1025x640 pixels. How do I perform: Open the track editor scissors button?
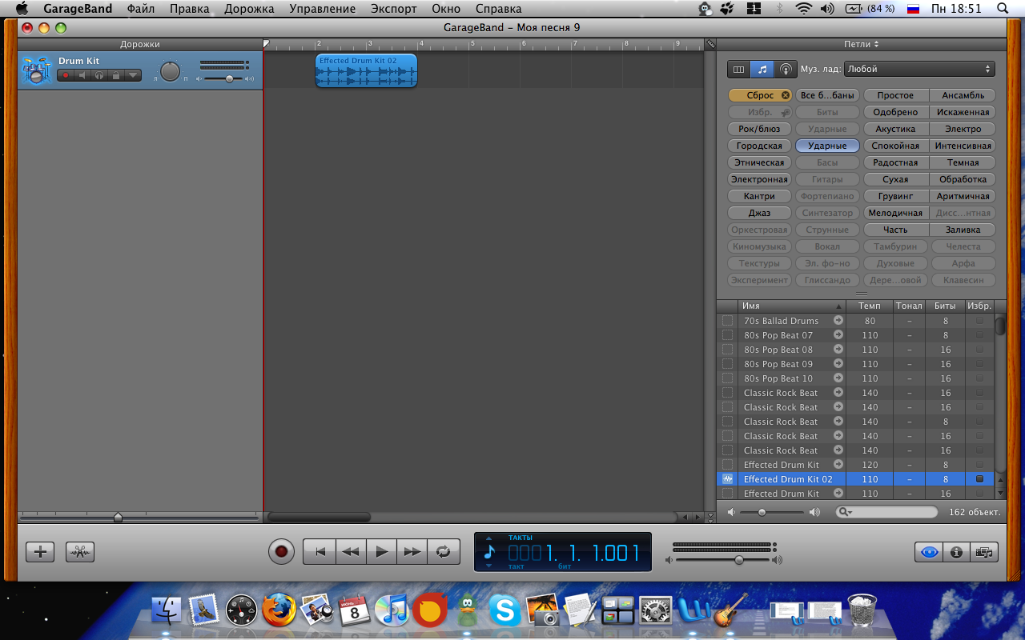tap(80, 551)
